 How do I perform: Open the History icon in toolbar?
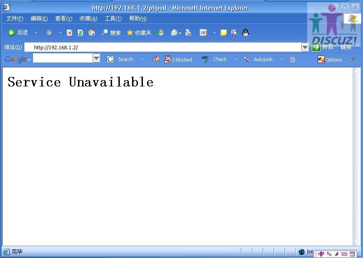[160, 33]
